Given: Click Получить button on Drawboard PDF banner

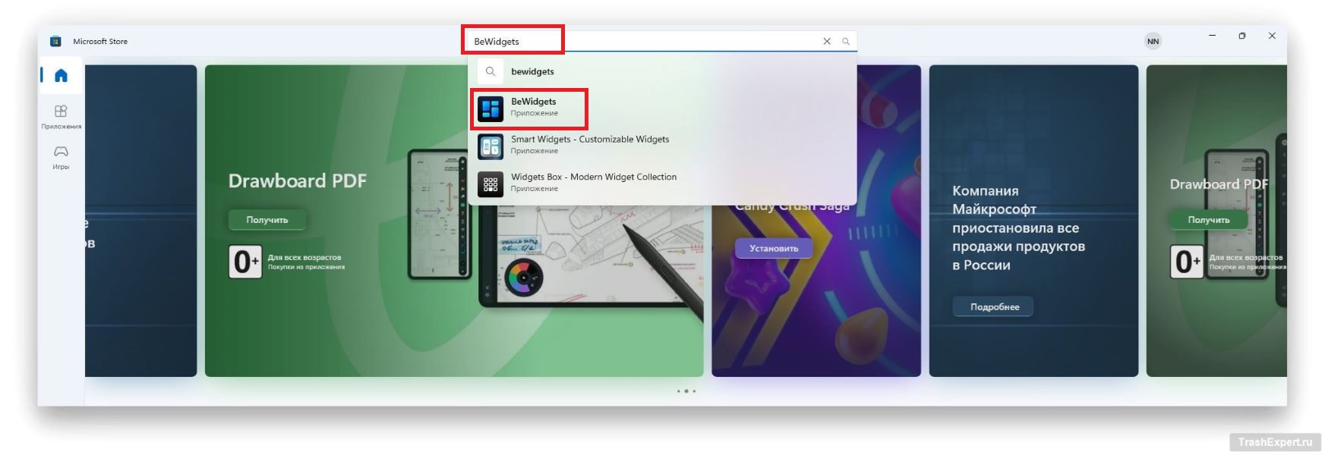Looking at the screenshot, I should pos(267,220).
